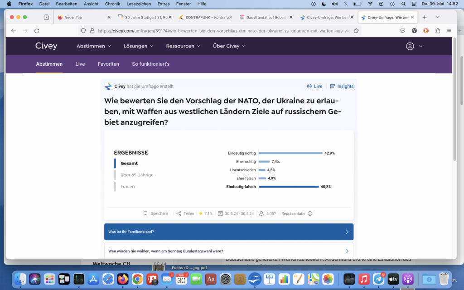Select the Gesamt results filter
Image resolution: width=464 pixels, height=290 pixels.
pyautogui.click(x=129, y=163)
